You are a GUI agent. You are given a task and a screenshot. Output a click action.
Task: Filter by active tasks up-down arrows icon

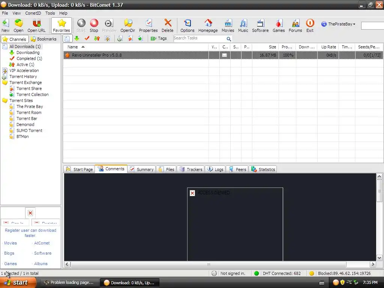click(x=97, y=39)
